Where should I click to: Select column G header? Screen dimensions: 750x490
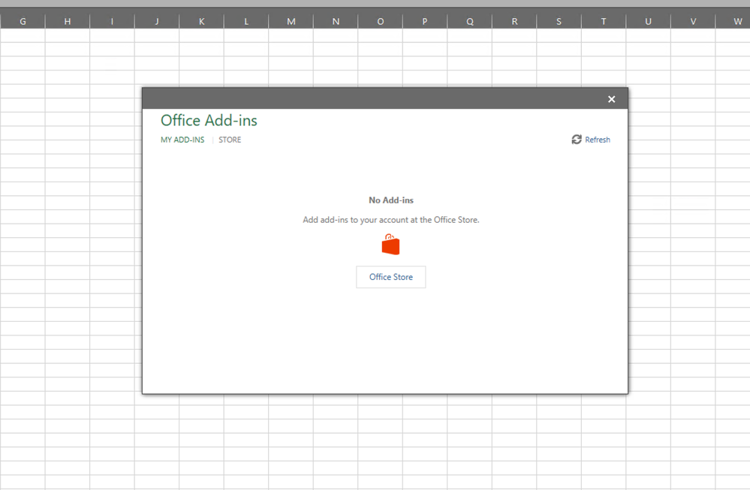[x=23, y=21]
